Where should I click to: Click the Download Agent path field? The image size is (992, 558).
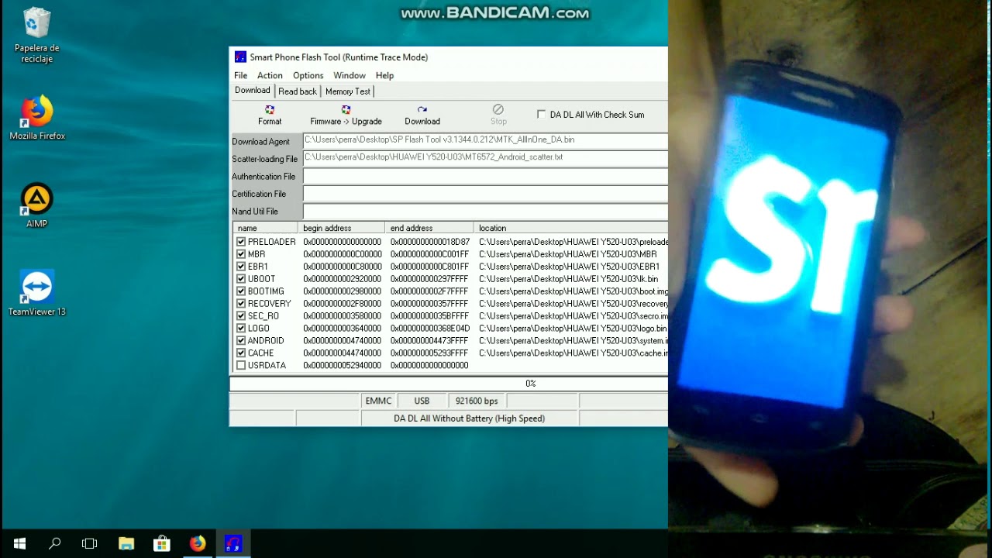(x=485, y=140)
